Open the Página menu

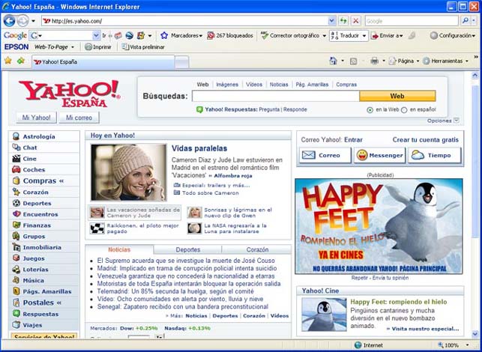(404, 61)
